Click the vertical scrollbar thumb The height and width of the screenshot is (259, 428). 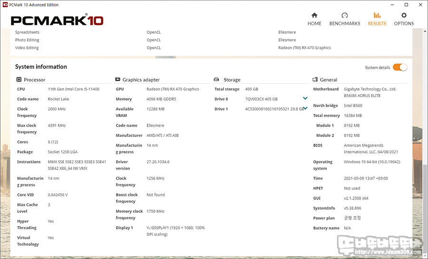point(426,209)
